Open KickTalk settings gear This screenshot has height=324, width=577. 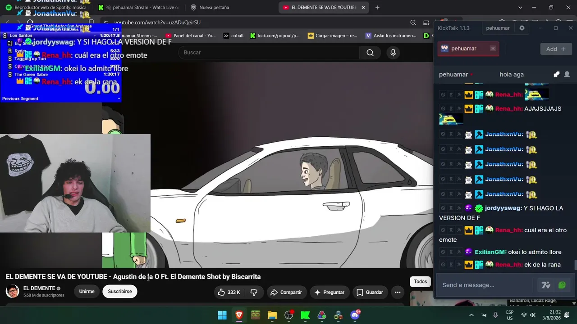(x=522, y=28)
